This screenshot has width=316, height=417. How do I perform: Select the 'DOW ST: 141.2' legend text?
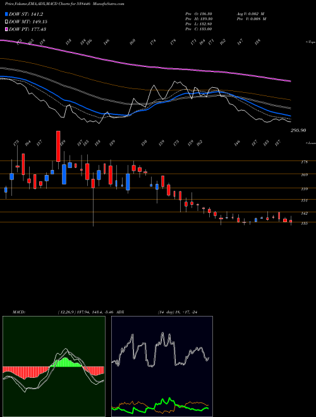26,14
